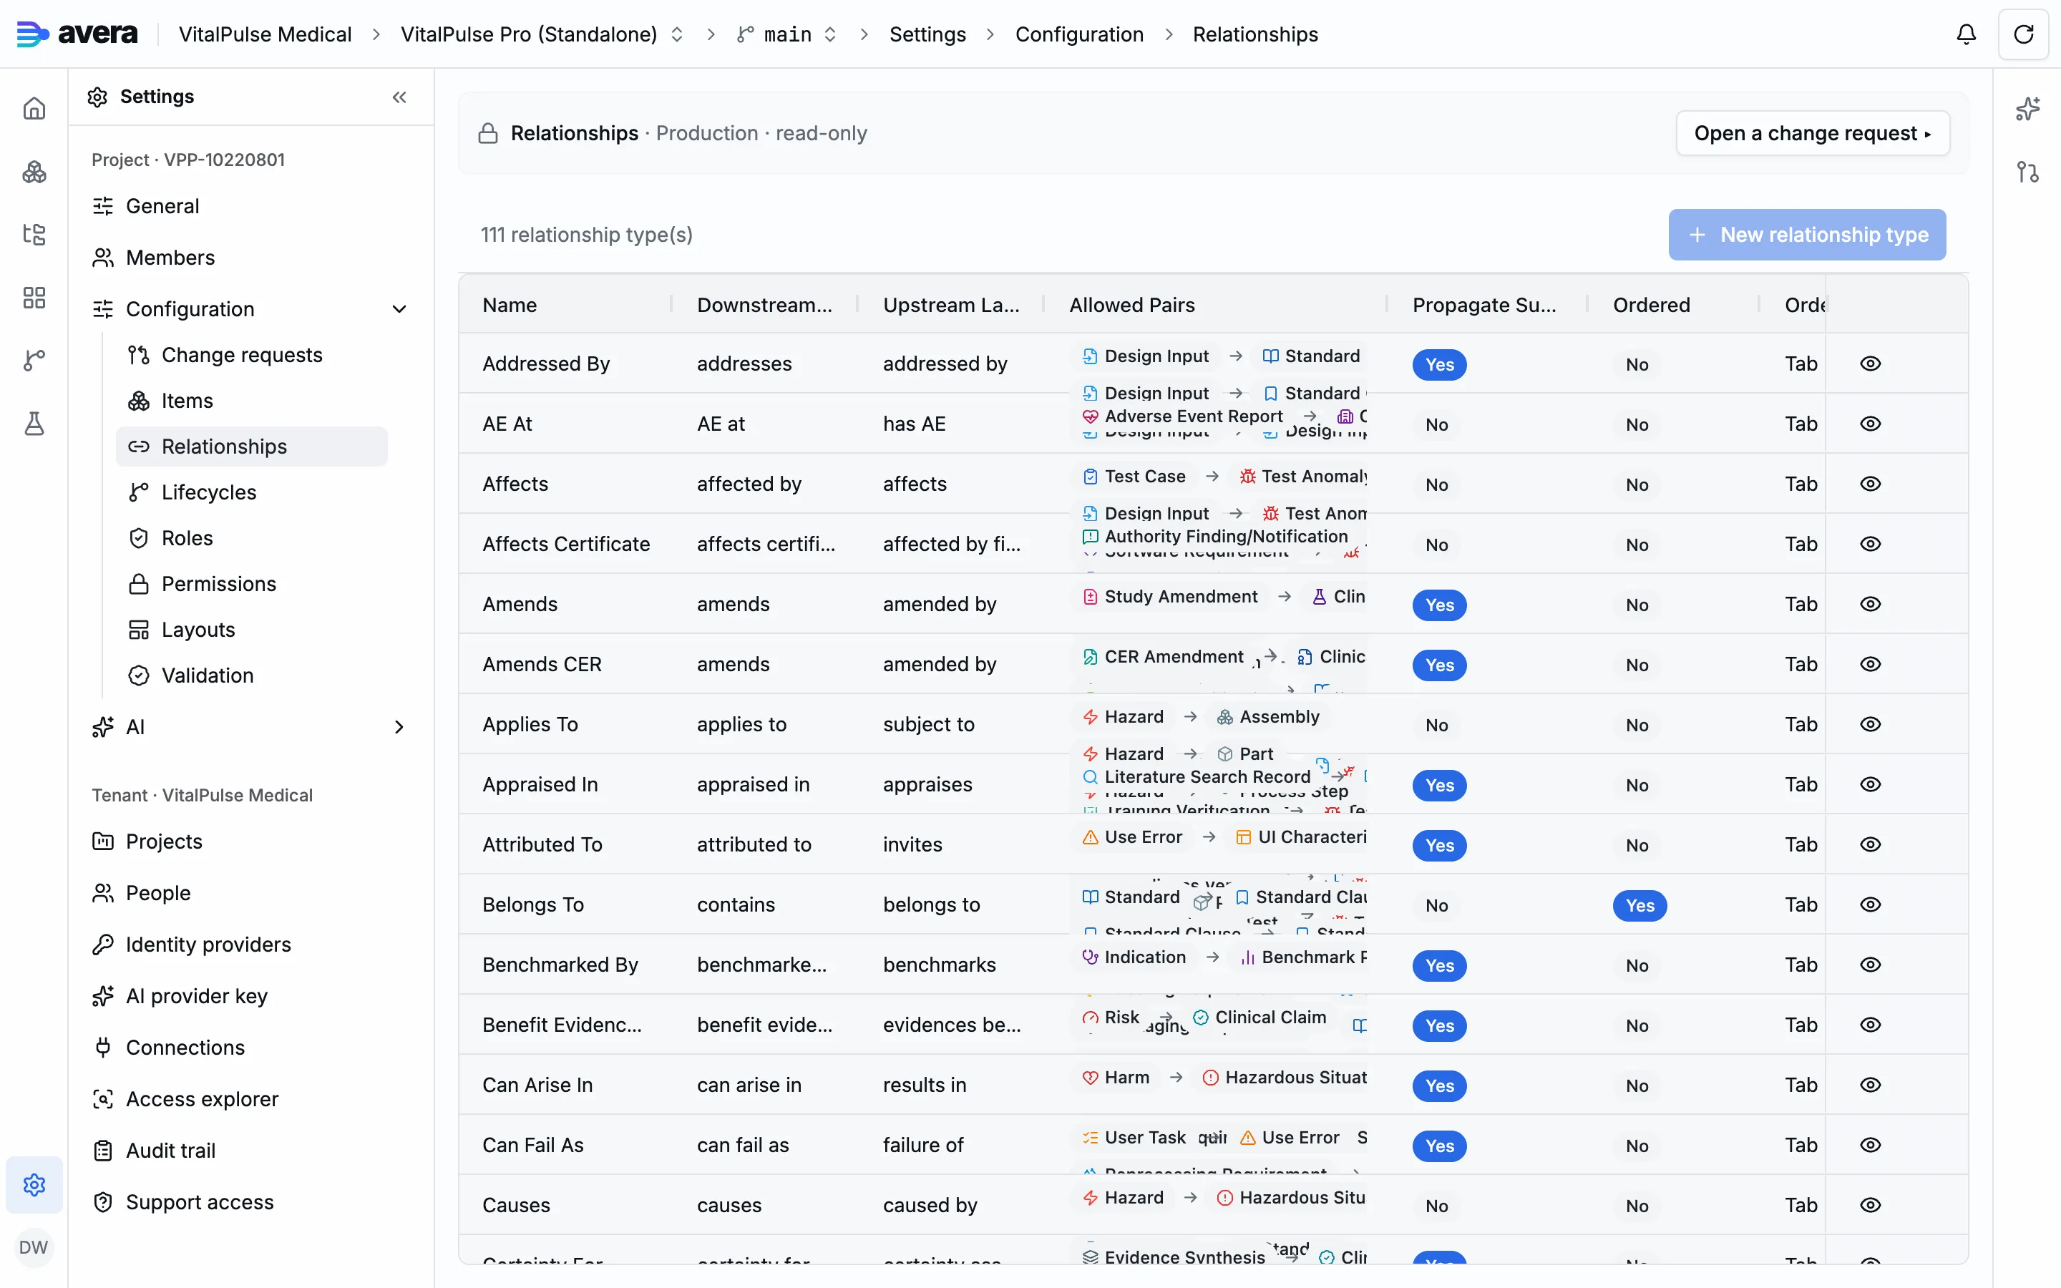Screen dimensions: 2061x1288
Task: Click VitalPulse Medical breadcrumb
Action: coord(265,34)
